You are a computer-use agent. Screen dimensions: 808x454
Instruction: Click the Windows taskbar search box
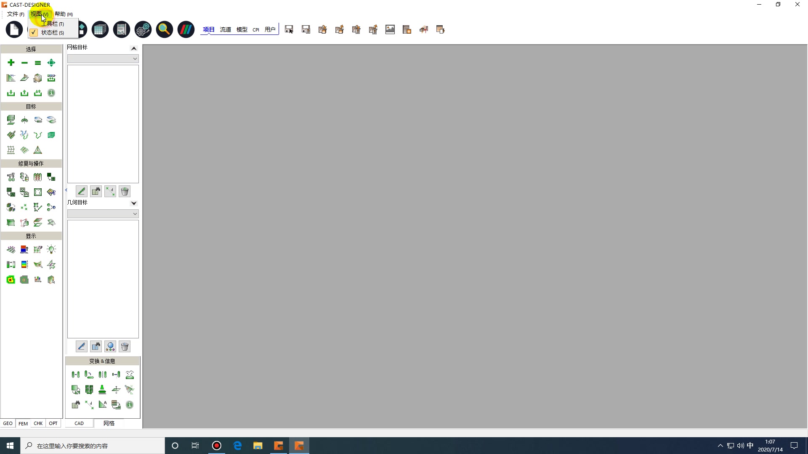click(93, 446)
